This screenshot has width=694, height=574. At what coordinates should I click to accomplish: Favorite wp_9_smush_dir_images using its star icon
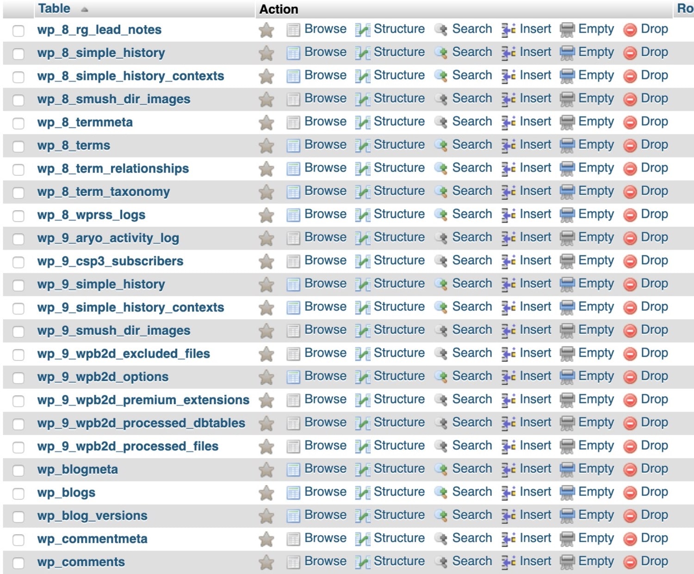[x=266, y=330]
